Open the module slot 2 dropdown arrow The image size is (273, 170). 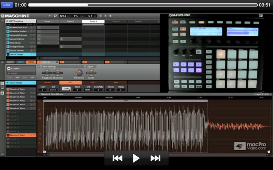[x=80, y=62]
